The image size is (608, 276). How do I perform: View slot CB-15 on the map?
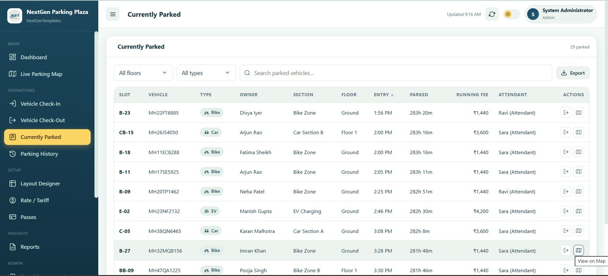(x=578, y=132)
